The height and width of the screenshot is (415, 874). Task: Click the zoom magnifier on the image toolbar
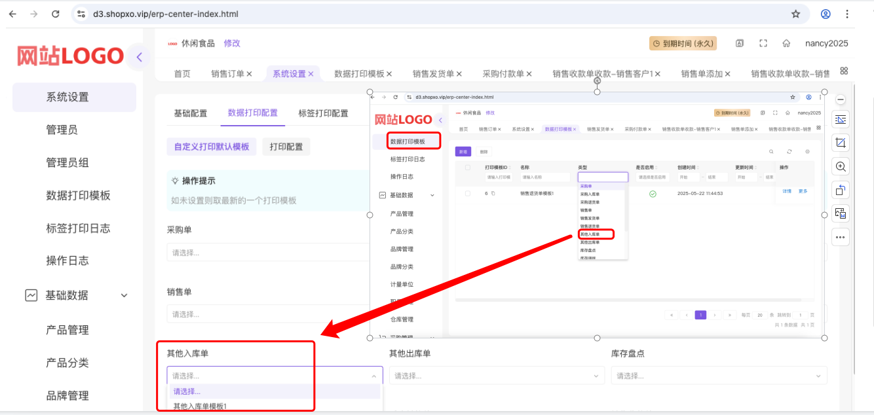point(841,166)
